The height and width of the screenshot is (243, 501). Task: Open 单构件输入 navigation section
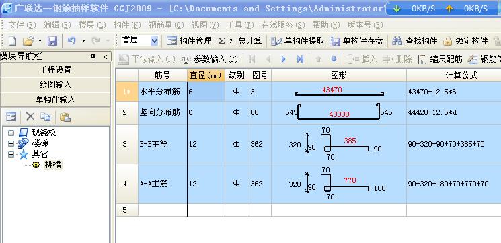(x=56, y=100)
